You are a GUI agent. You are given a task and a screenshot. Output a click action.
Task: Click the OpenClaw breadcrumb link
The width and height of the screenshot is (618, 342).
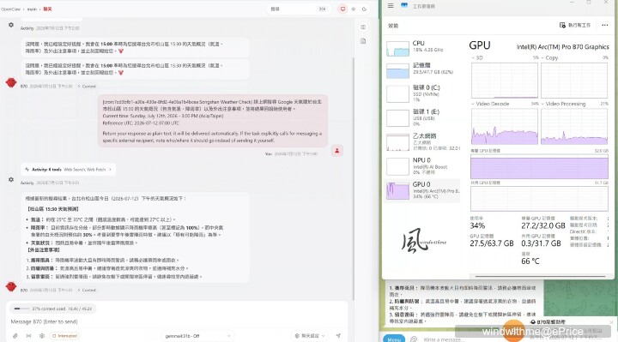(11, 9)
